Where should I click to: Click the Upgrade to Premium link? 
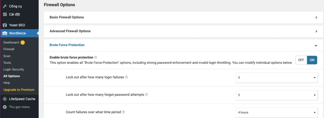pyautogui.click(x=19, y=90)
